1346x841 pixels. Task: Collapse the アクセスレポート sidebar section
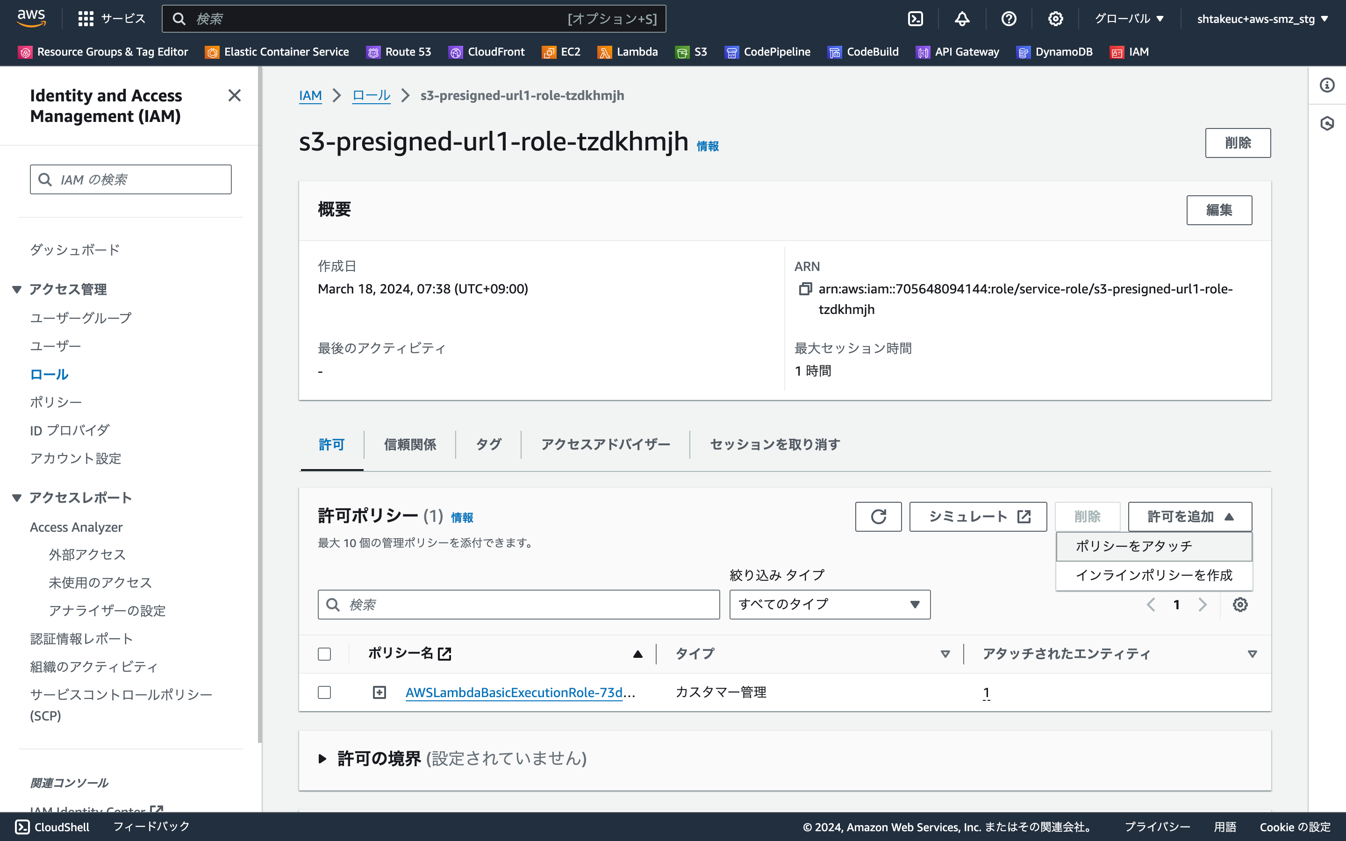17,498
